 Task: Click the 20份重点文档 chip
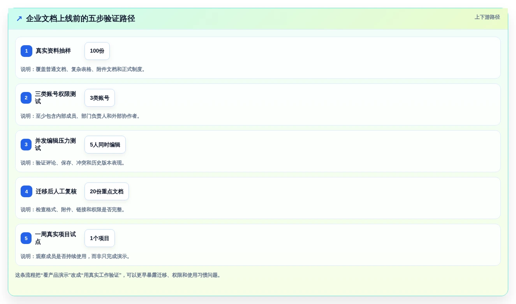tap(107, 191)
